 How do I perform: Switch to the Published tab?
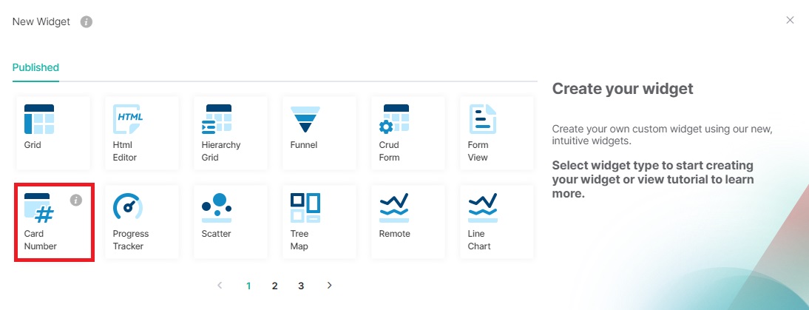pyautogui.click(x=35, y=67)
